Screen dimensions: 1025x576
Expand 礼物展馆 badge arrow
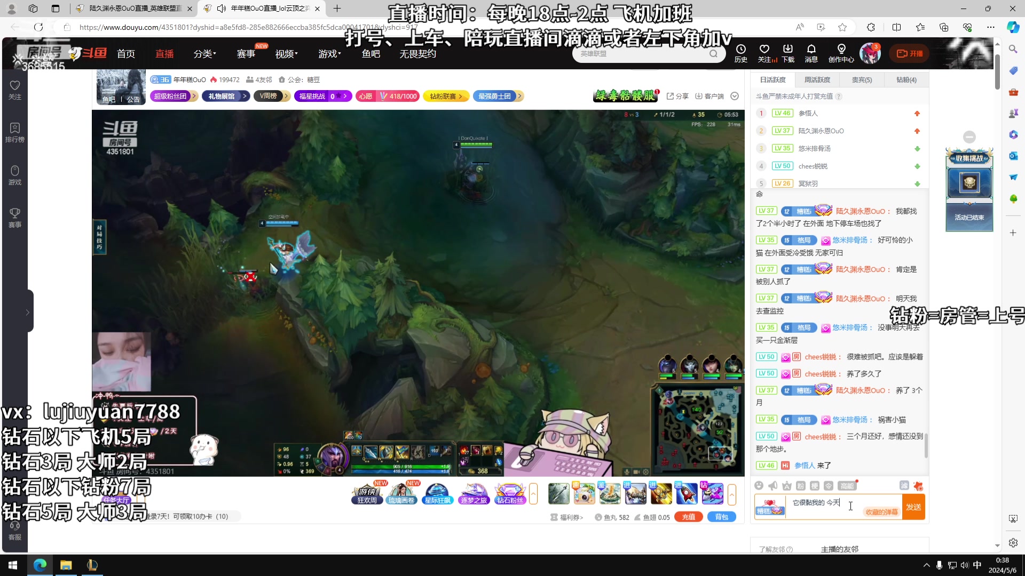click(245, 96)
